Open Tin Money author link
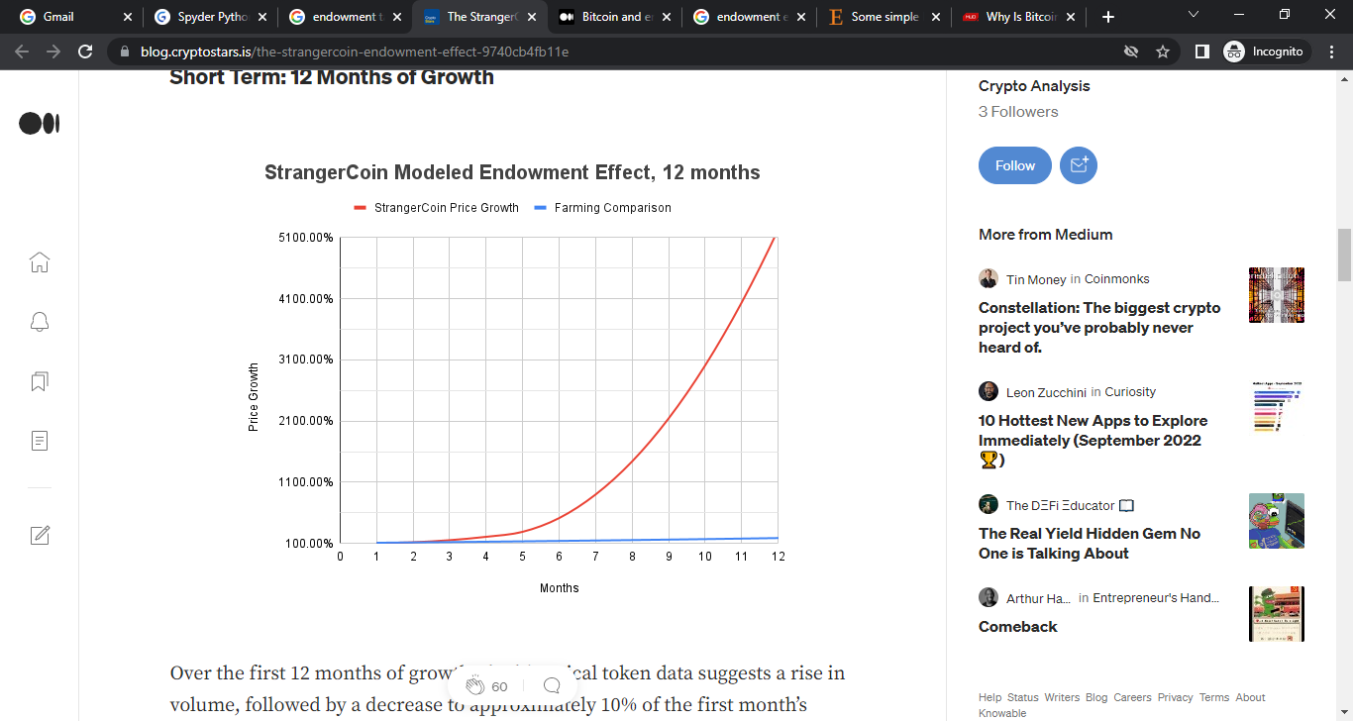The image size is (1353, 721). (1036, 279)
